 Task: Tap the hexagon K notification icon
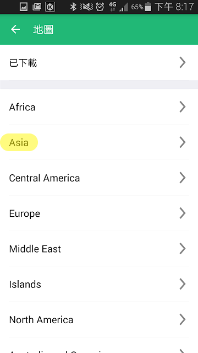point(50,7)
